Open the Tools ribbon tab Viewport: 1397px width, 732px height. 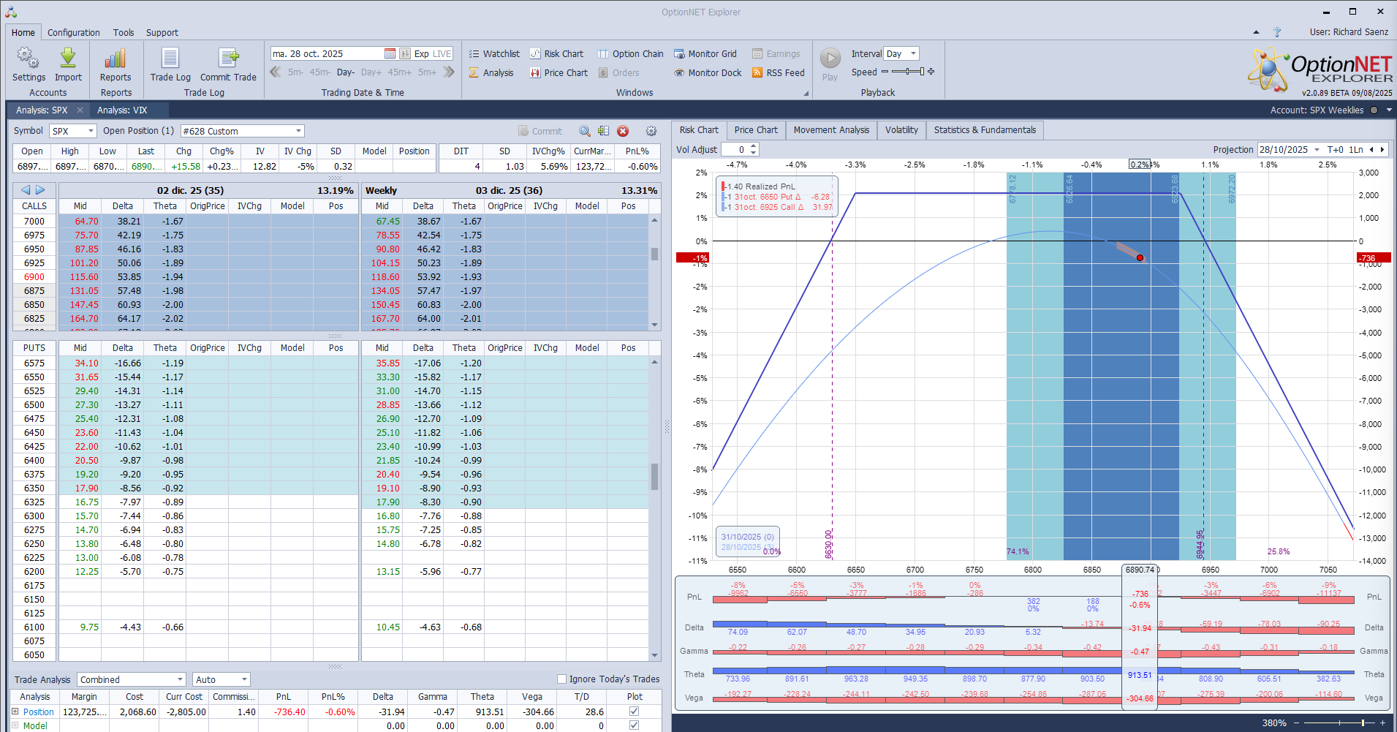124,32
